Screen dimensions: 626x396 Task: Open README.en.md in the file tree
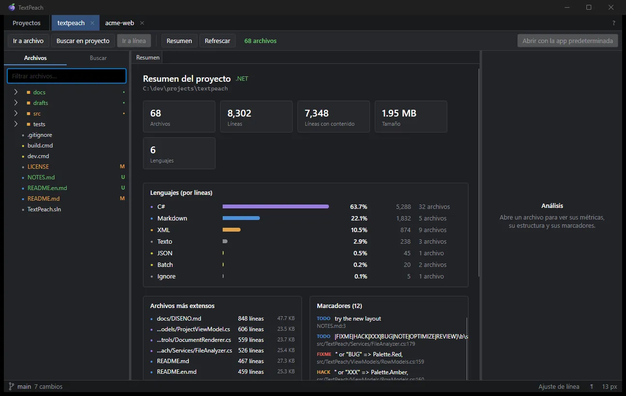tap(47, 188)
